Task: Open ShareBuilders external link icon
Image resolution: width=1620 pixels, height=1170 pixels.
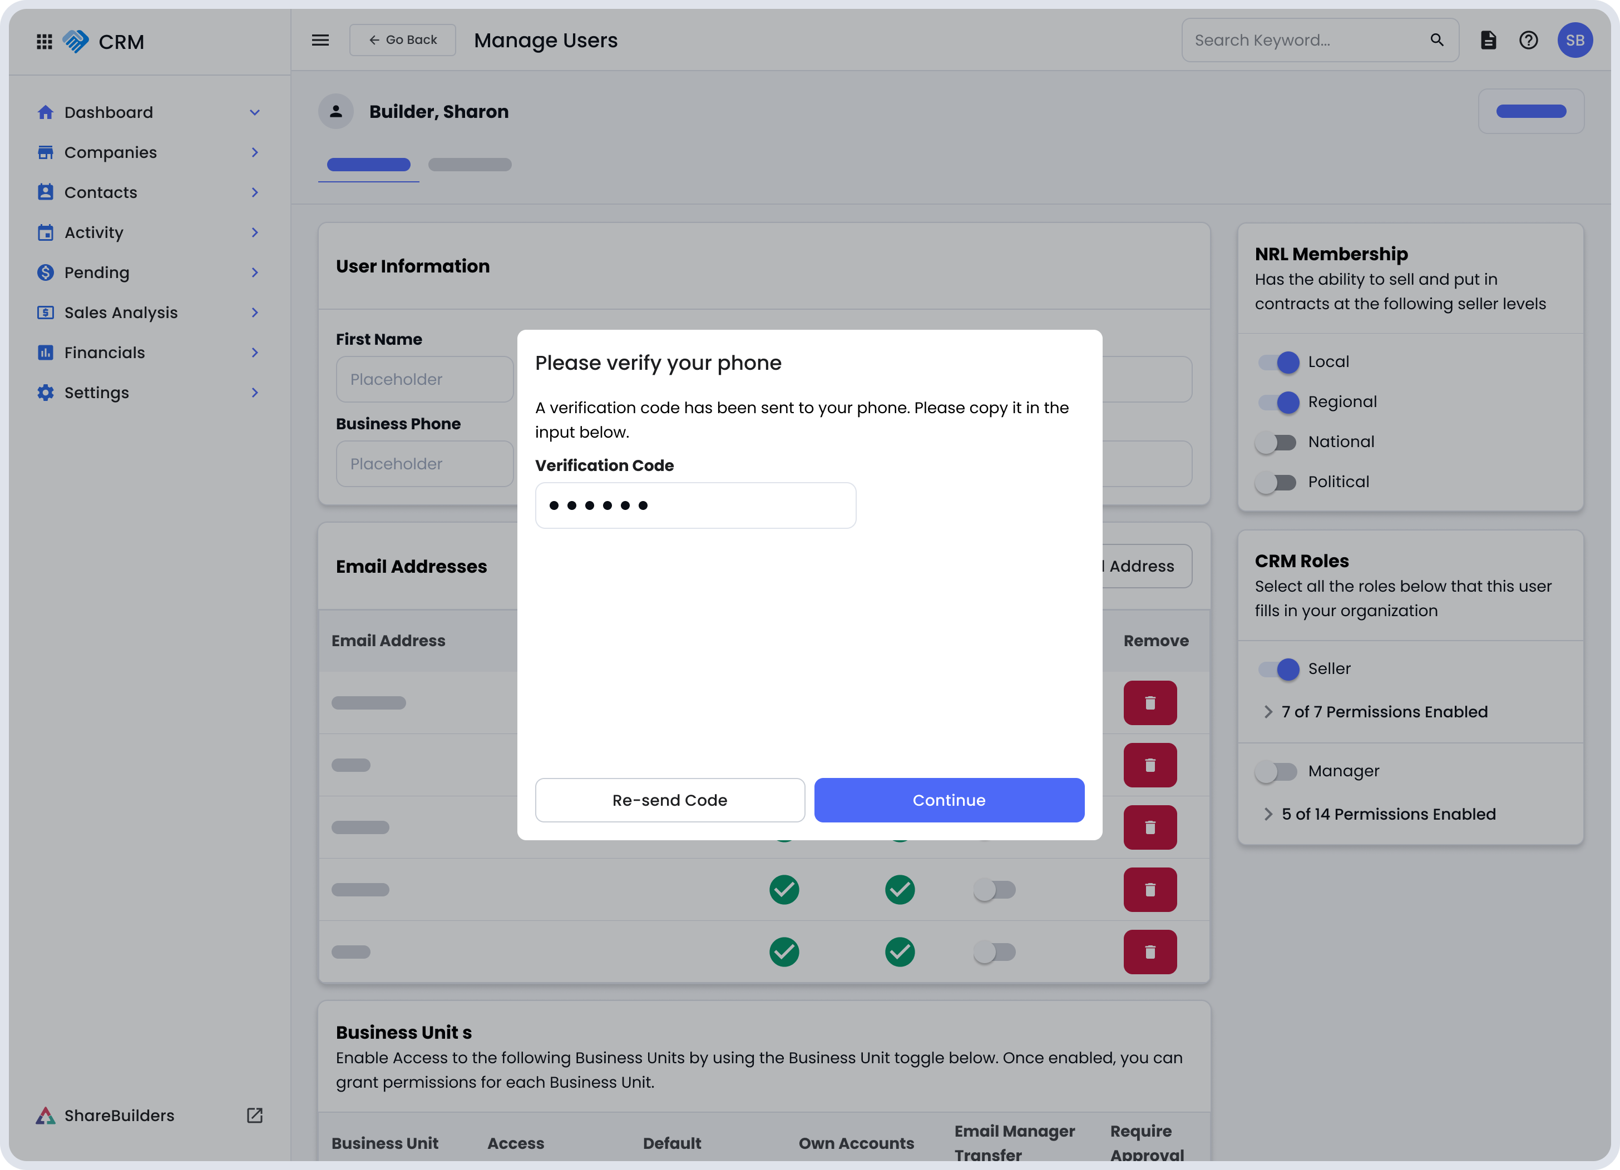Action: pos(255,1115)
